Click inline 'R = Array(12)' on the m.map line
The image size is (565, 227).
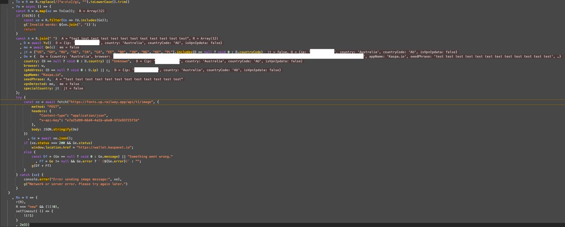(x=92, y=11)
